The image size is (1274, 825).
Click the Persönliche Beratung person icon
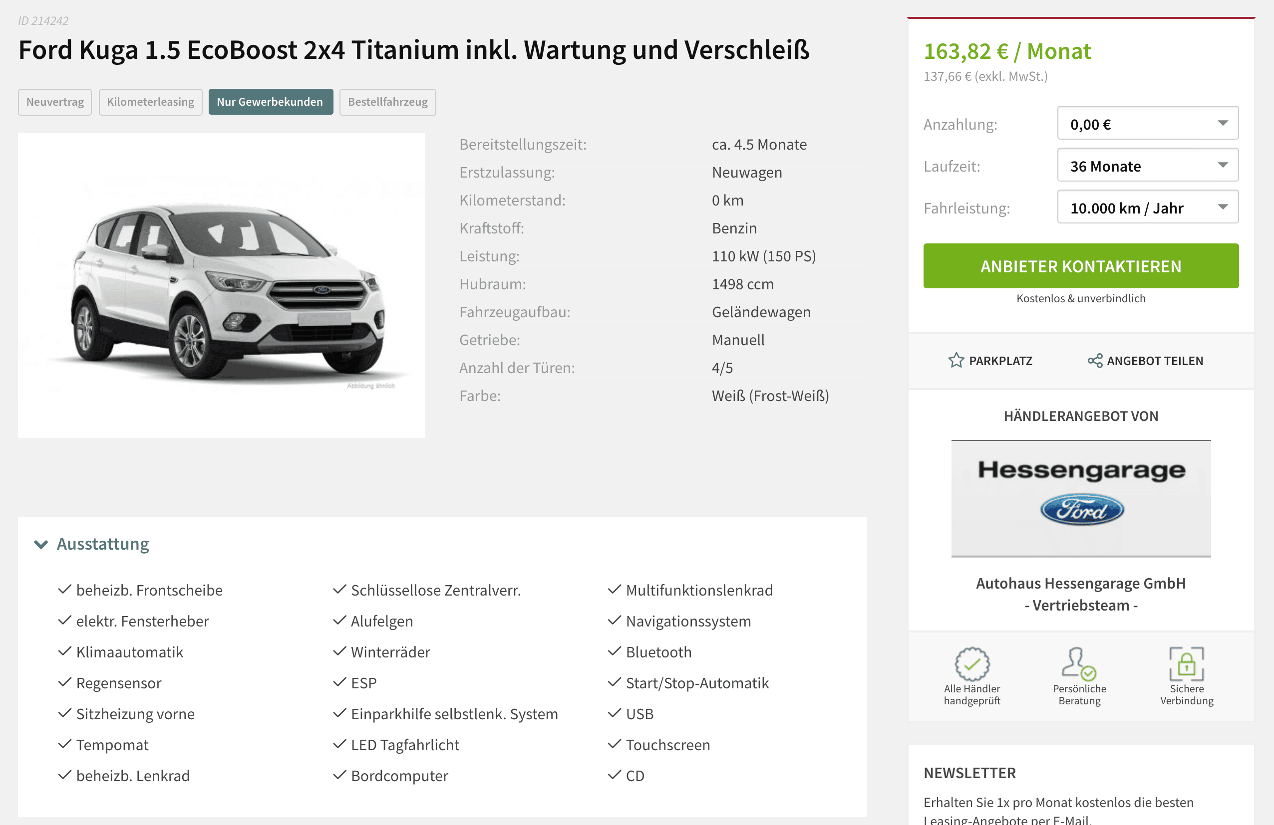[x=1079, y=663]
